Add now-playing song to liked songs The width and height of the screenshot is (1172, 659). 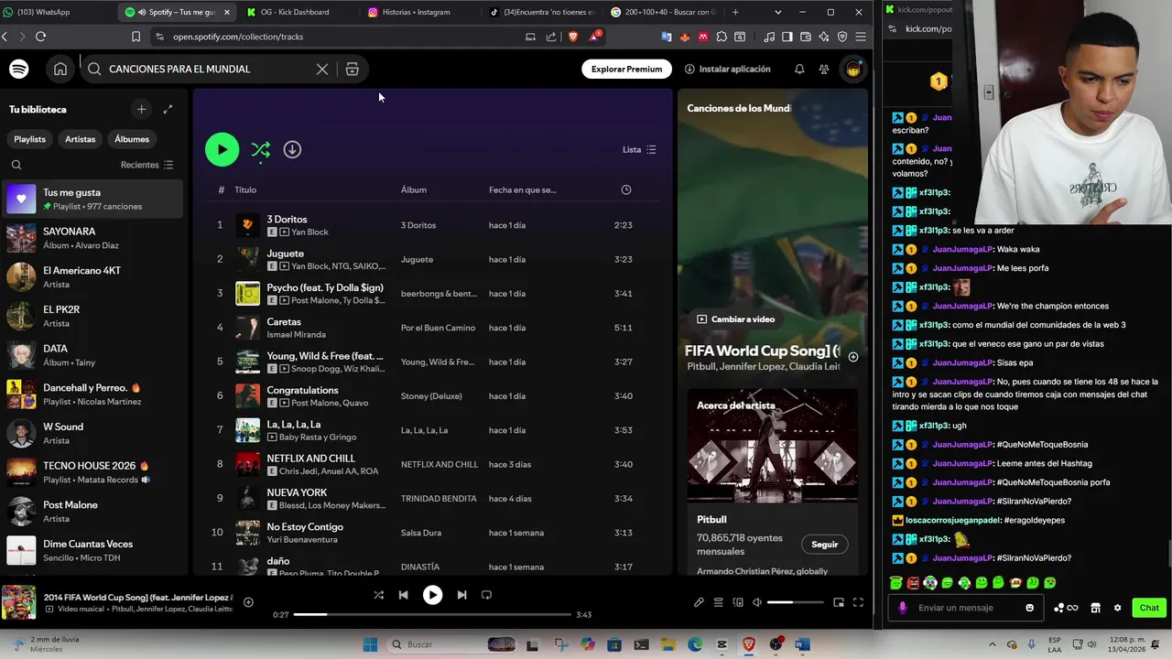coord(248,602)
